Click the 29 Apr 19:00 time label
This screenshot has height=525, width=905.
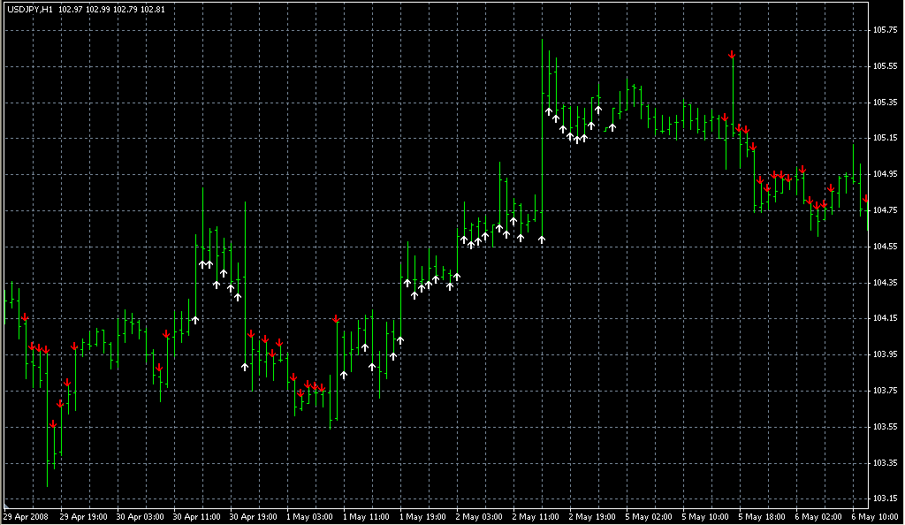pos(83,517)
